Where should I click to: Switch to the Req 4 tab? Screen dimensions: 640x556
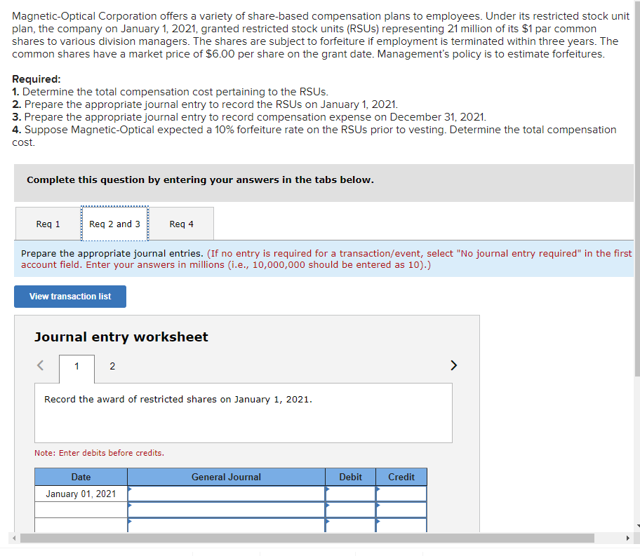tap(181, 224)
